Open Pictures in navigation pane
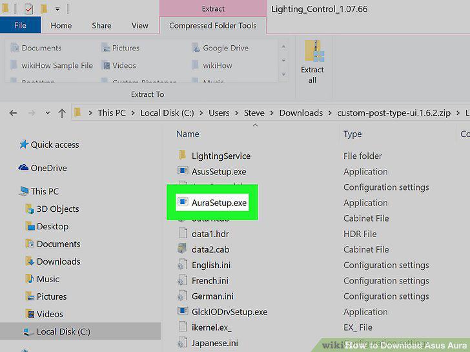The width and height of the screenshot is (470, 352). pyautogui.click(x=46, y=296)
